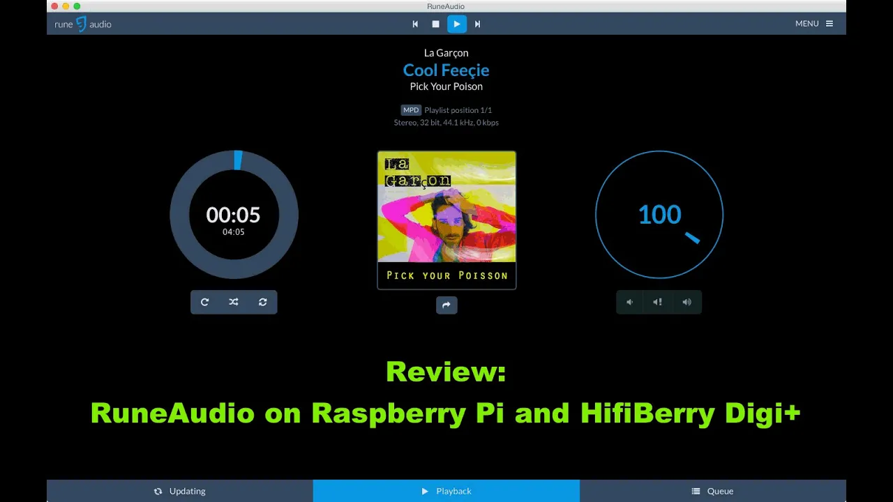Click the elapsed time 00:05

click(233, 215)
